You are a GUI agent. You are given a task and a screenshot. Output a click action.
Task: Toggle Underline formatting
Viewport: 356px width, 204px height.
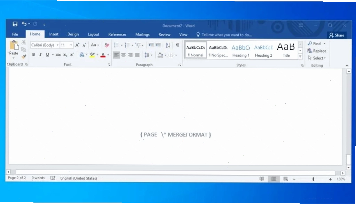[x=47, y=55]
